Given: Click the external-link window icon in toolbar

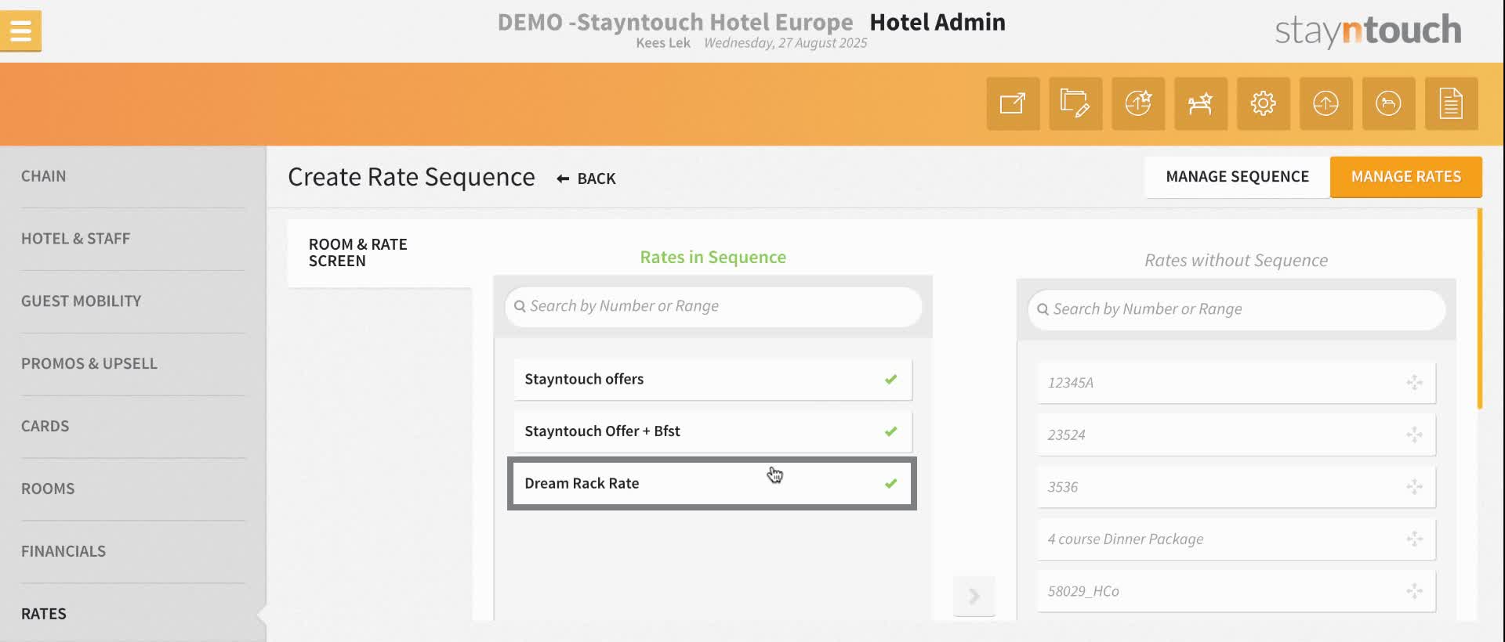Looking at the screenshot, I should tap(1013, 103).
